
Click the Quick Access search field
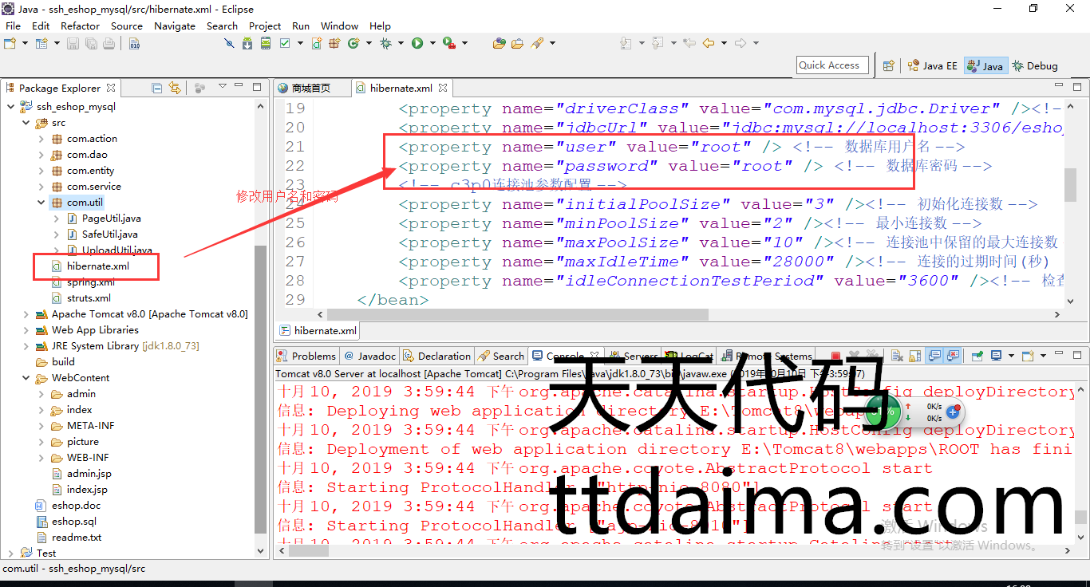(x=832, y=65)
